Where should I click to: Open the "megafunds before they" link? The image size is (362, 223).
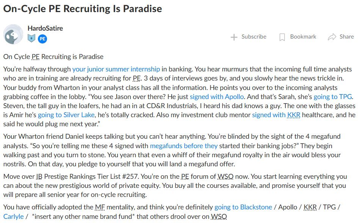(184, 146)
